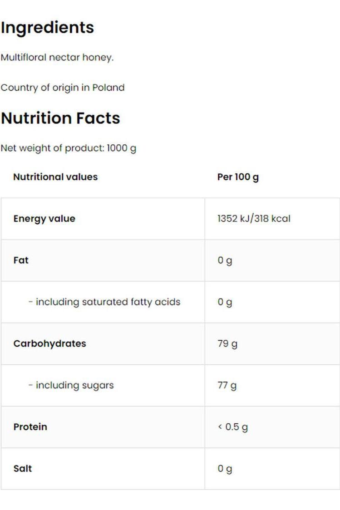
Task: Click the 77 g sugars value
Action: (227, 385)
